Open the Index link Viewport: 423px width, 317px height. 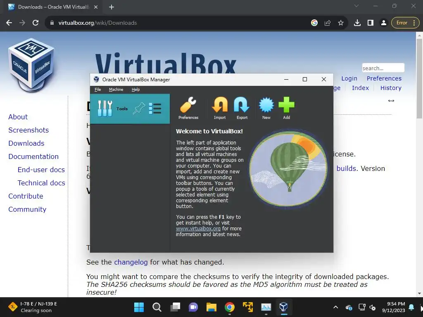click(360, 88)
